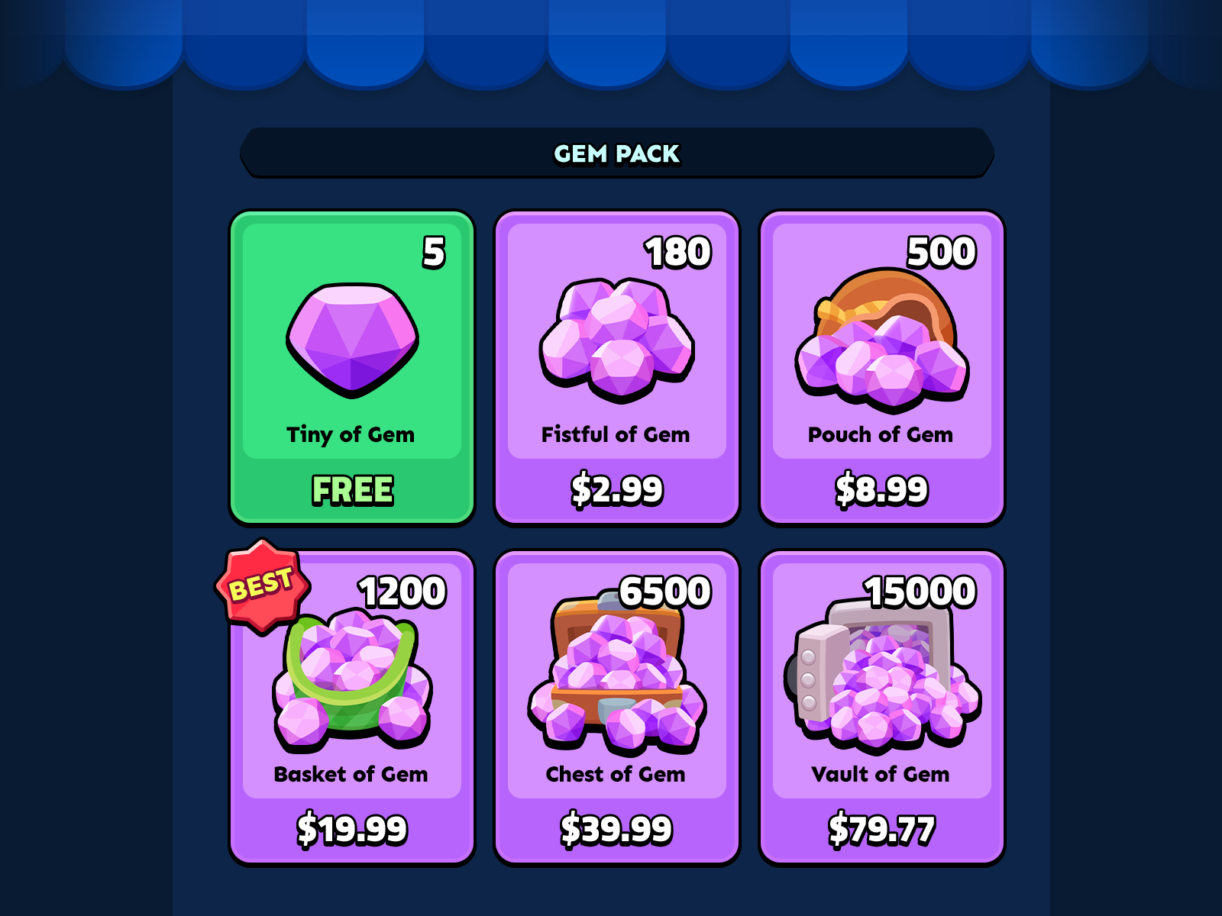This screenshot has height=916, width=1222.
Task: Tap the treasure chest gem icon
Action: [617, 672]
